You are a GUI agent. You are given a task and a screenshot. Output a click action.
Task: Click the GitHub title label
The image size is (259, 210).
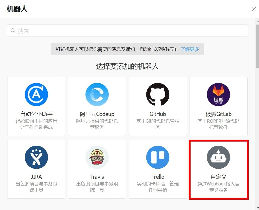point(158,114)
